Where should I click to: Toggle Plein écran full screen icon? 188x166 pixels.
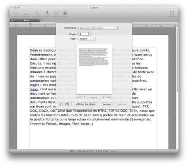(172, 13)
